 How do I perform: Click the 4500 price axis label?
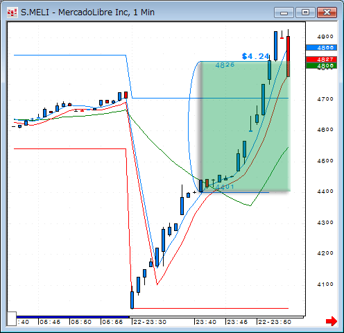325,161
